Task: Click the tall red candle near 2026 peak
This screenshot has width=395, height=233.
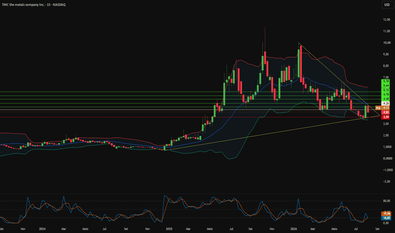Action: [301, 64]
